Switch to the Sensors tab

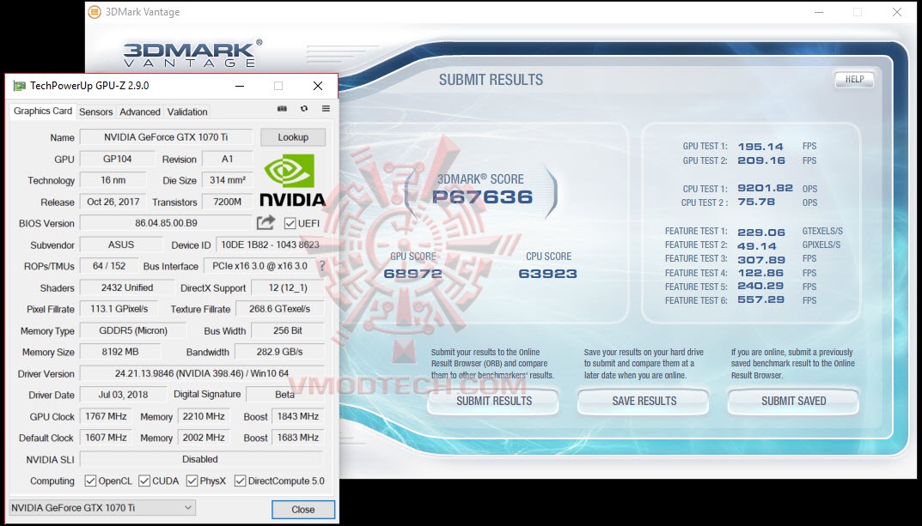96,112
